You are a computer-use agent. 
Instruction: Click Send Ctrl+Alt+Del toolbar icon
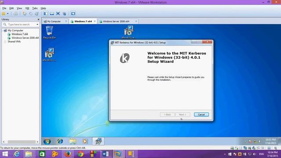click(16, 14)
